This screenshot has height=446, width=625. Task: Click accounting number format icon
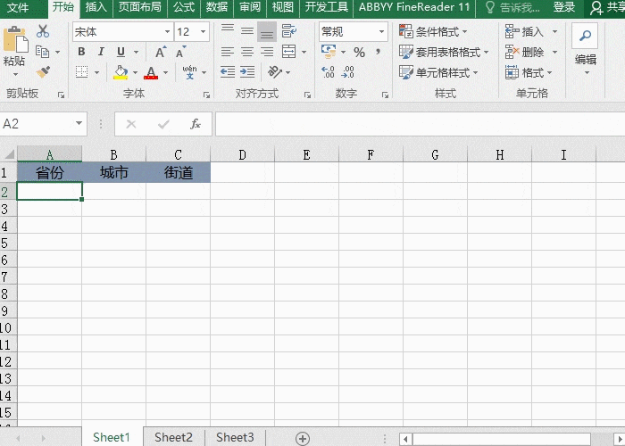tap(329, 52)
